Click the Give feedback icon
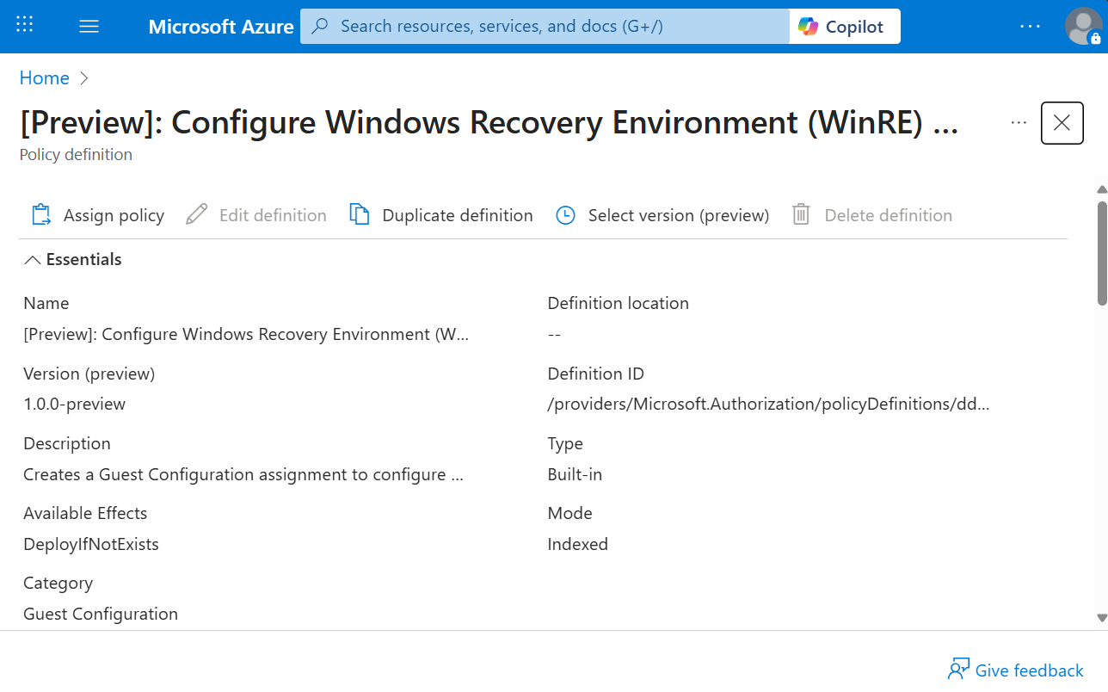This screenshot has width=1108, height=692. [x=957, y=669]
